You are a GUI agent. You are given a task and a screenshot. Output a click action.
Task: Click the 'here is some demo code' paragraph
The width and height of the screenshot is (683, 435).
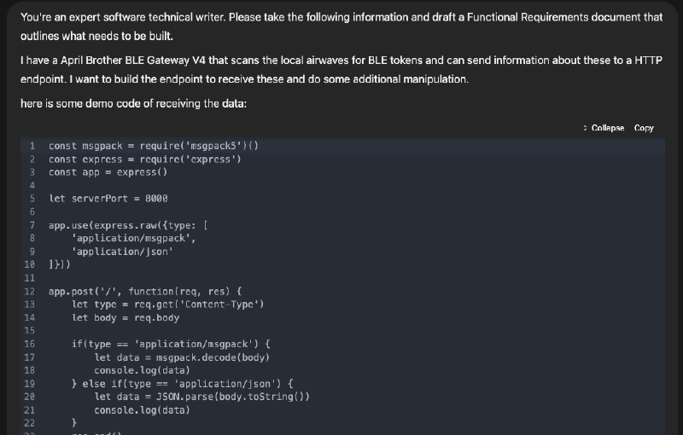click(134, 104)
